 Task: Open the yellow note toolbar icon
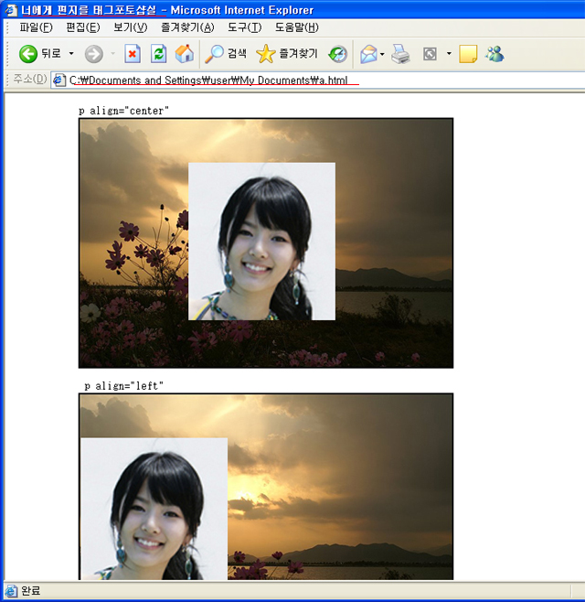[468, 54]
